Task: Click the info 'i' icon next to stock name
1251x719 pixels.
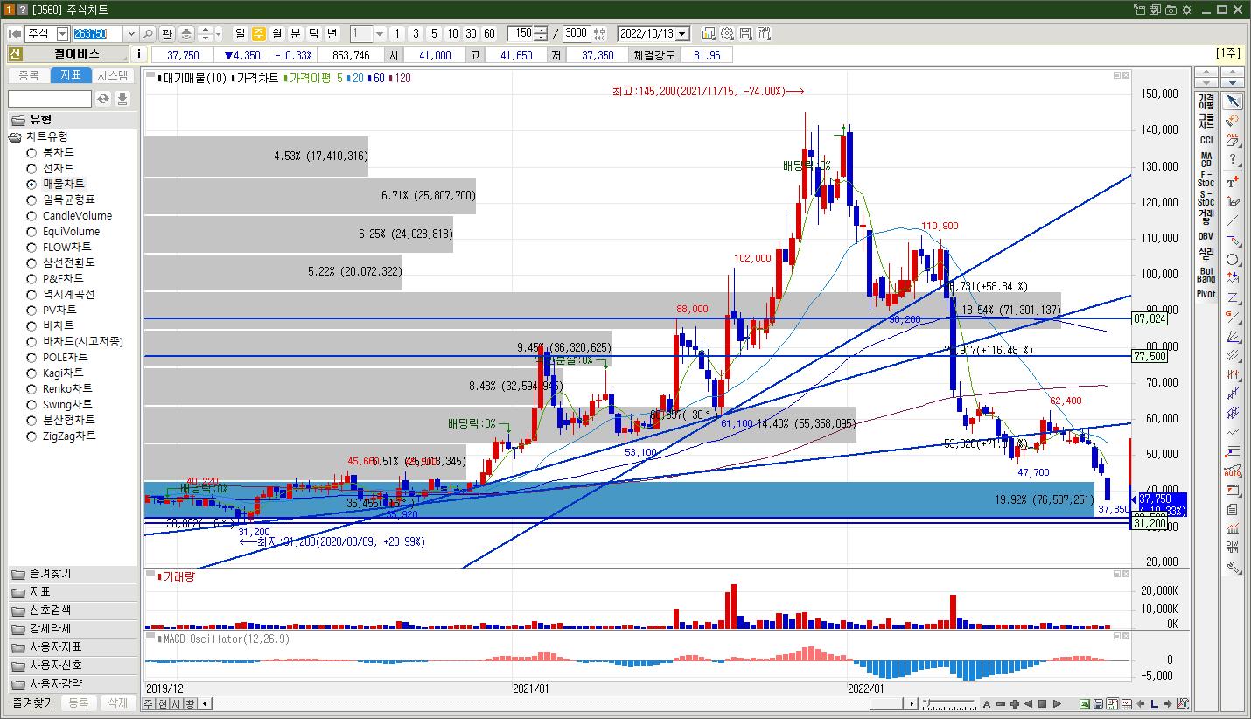Action: (140, 54)
